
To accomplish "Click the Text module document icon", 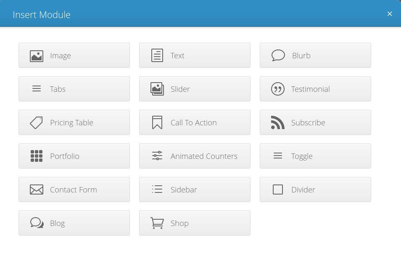I will (157, 56).
